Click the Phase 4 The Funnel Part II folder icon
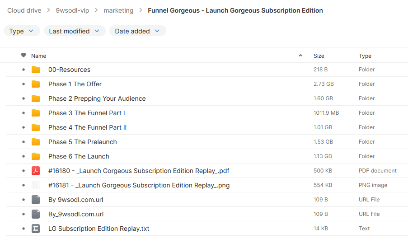The width and height of the screenshot is (408, 243). [x=36, y=127]
